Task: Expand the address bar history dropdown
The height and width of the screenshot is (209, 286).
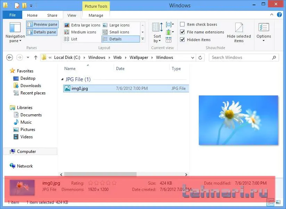Action: pyautogui.click(x=193, y=57)
